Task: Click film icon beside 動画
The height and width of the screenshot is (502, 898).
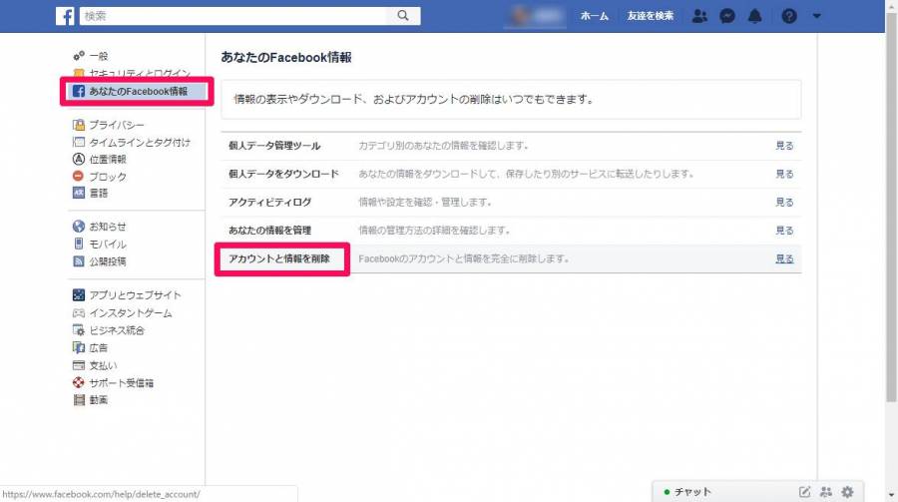Action: [x=79, y=400]
